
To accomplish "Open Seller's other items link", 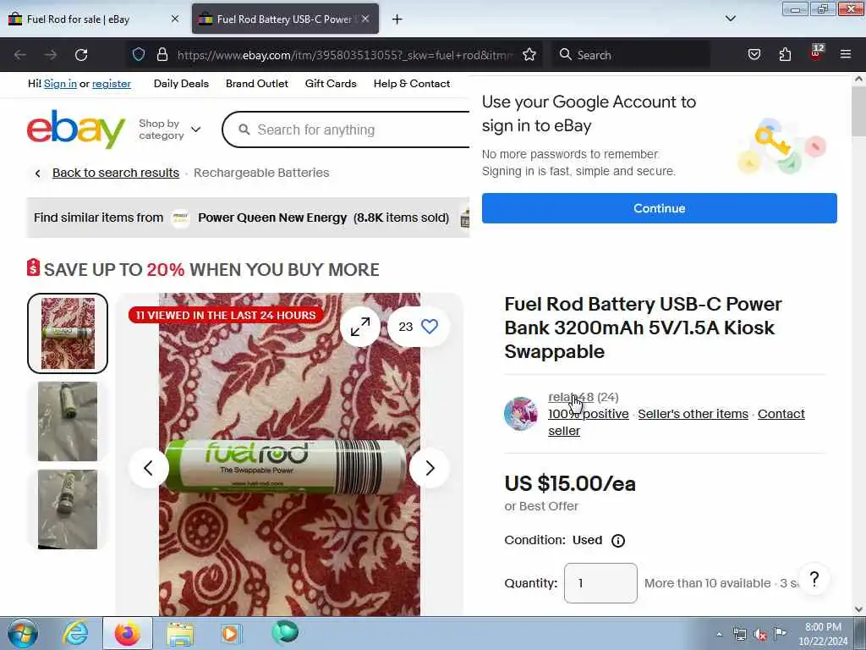I will point(693,414).
